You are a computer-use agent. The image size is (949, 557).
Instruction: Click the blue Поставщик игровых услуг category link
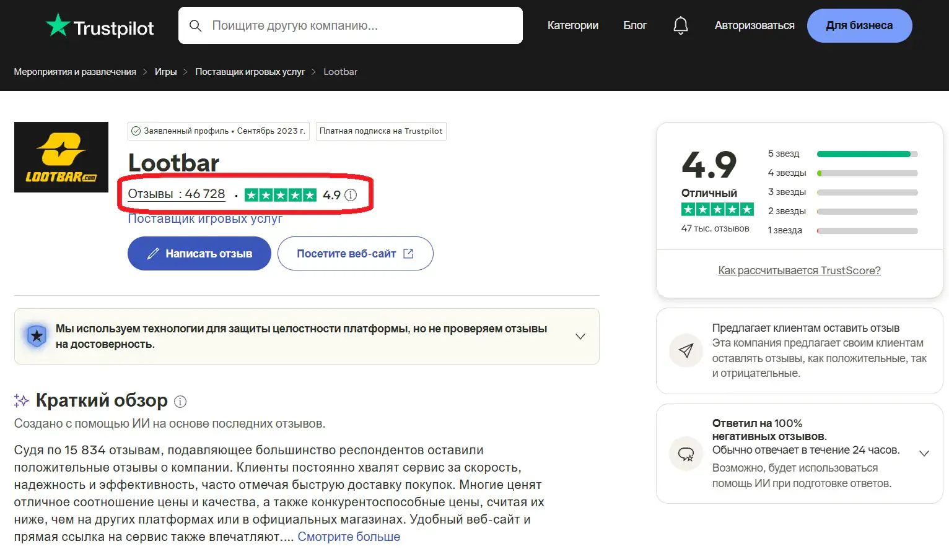tap(205, 218)
